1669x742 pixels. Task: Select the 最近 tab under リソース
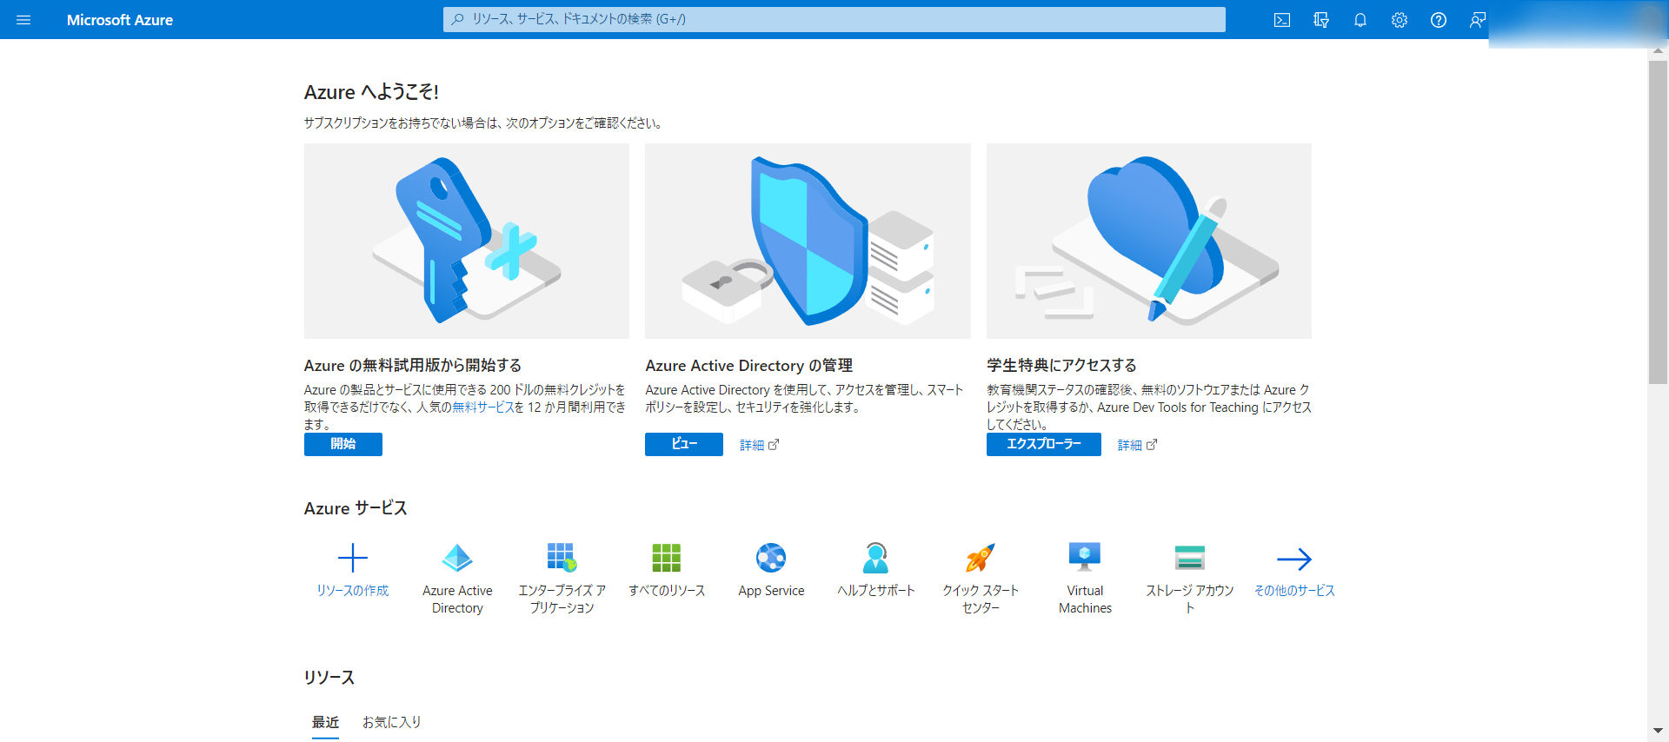click(325, 723)
